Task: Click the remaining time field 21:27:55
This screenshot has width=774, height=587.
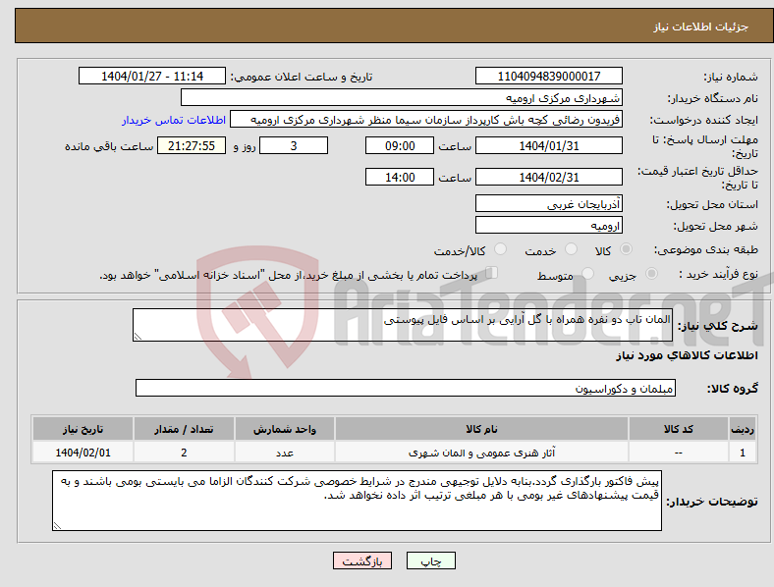Action: pos(192,145)
